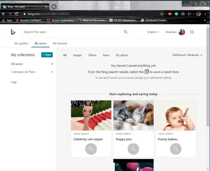Click magnifier button under Funny babies
The width and height of the screenshot is (210, 171).
point(176,149)
